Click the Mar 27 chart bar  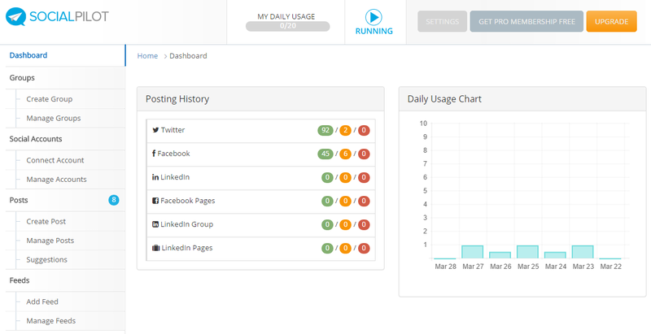point(473,253)
